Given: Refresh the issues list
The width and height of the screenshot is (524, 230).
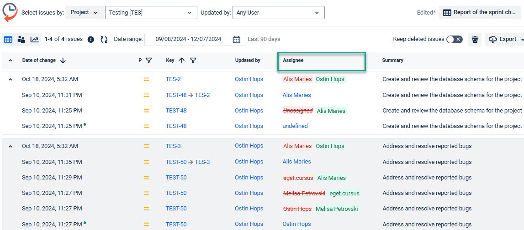Looking at the screenshot, I should (104, 39).
